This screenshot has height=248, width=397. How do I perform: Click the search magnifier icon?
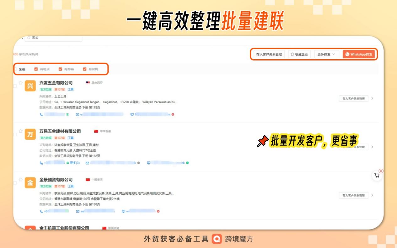(29, 38)
